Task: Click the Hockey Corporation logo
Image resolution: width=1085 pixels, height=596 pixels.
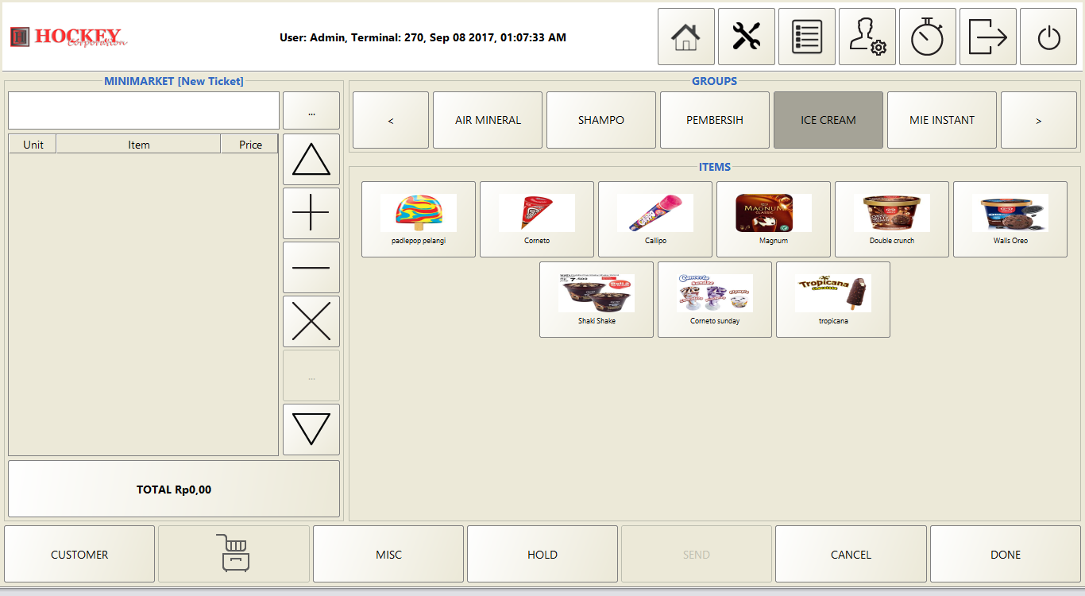Action: pos(68,37)
